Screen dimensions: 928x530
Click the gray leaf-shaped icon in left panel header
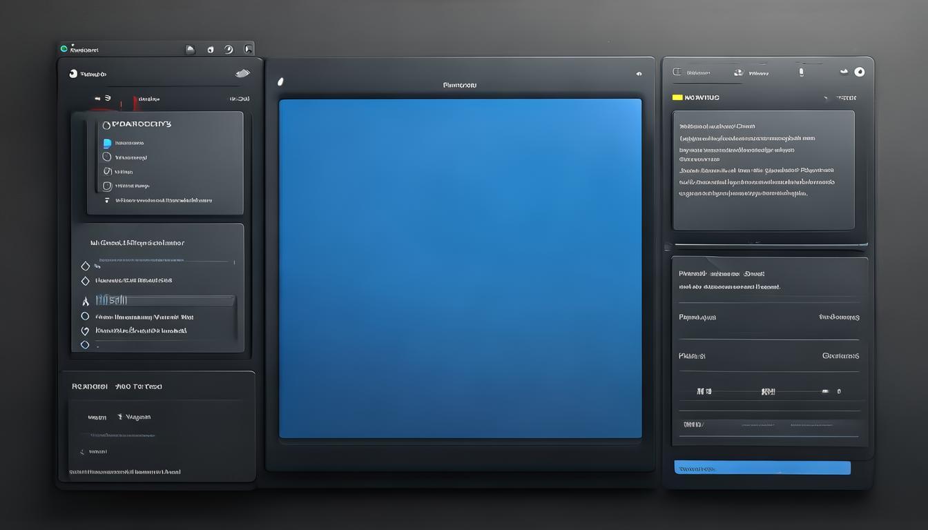point(242,73)
